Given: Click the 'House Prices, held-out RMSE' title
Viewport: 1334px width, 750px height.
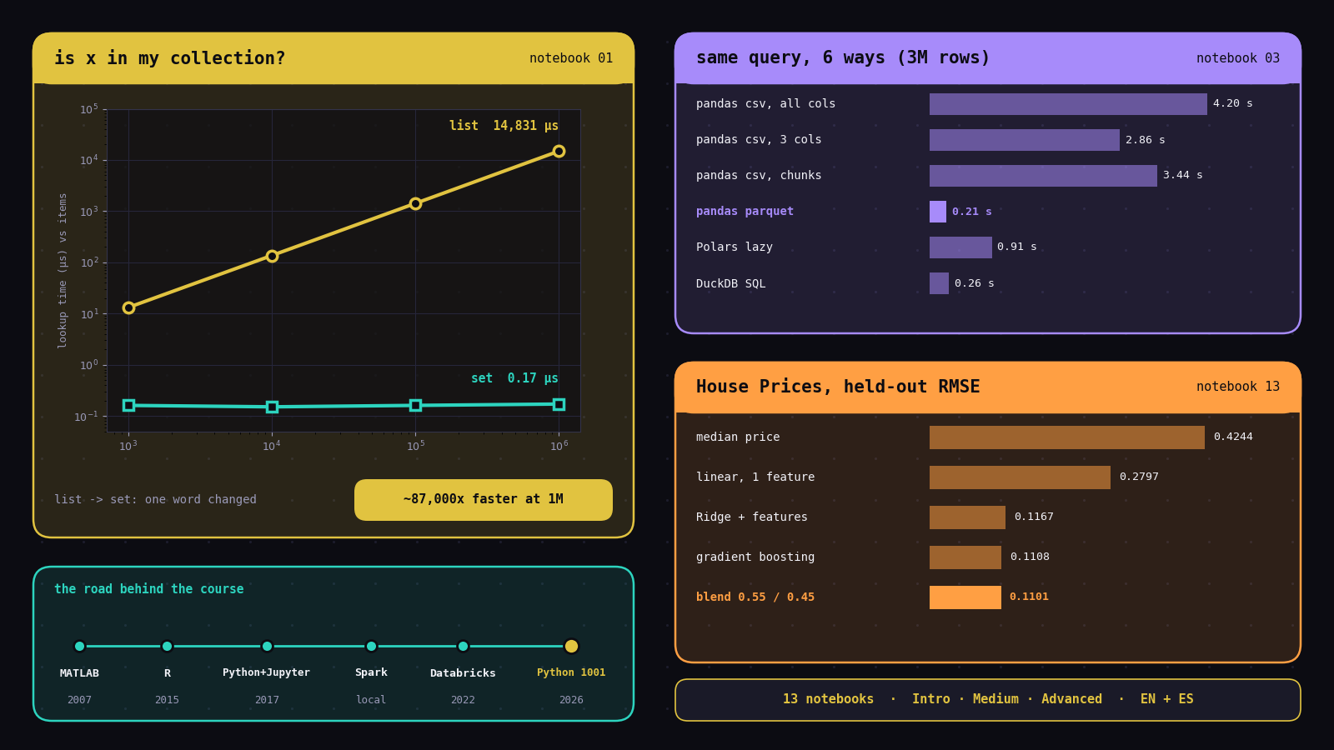Looking at the screenshot, I should pos(838,387).
